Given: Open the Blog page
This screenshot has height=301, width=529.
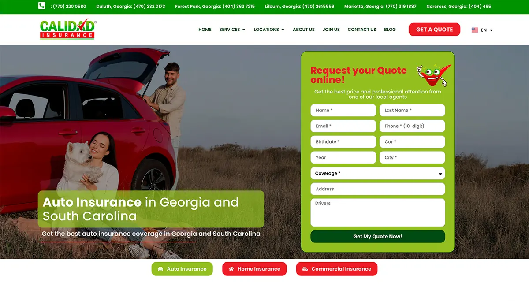Looking at the screenshot, I should (x=390, y=30).
